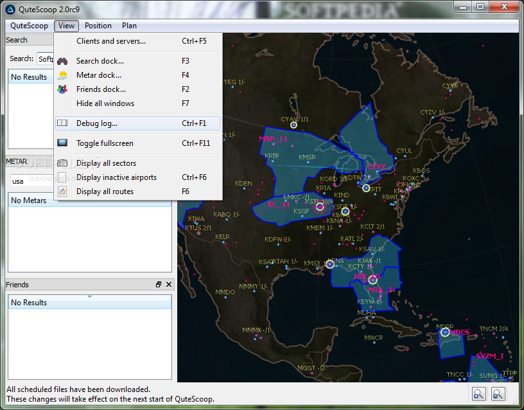Click the zoom out magnifier button
524x410 pixels.
pos(498,394)
